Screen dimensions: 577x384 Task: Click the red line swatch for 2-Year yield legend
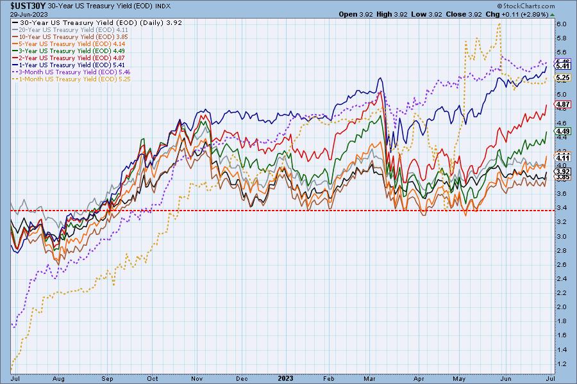tap(15, 58)
